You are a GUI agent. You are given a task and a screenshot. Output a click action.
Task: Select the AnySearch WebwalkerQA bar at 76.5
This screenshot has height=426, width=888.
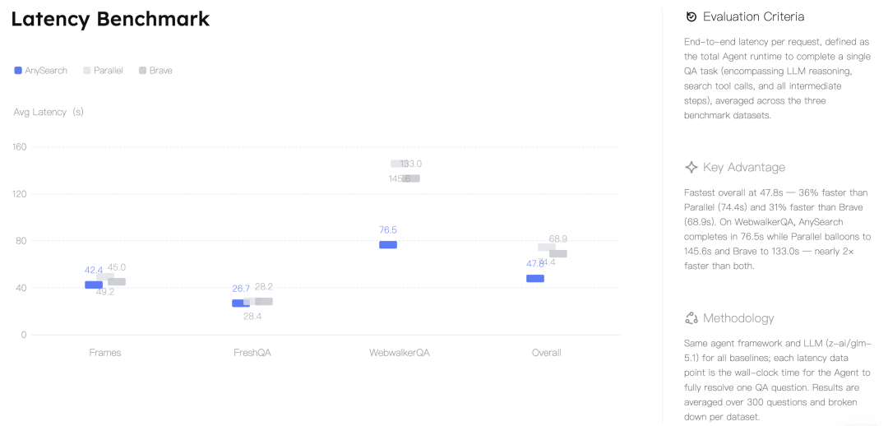[x=388, y=245]
